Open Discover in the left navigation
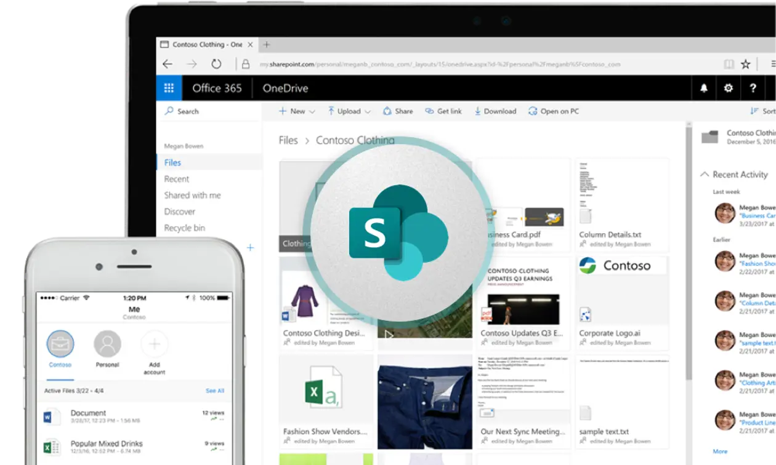Image resolution: width=776 pixels, height=465 pixels. point(180,212)
